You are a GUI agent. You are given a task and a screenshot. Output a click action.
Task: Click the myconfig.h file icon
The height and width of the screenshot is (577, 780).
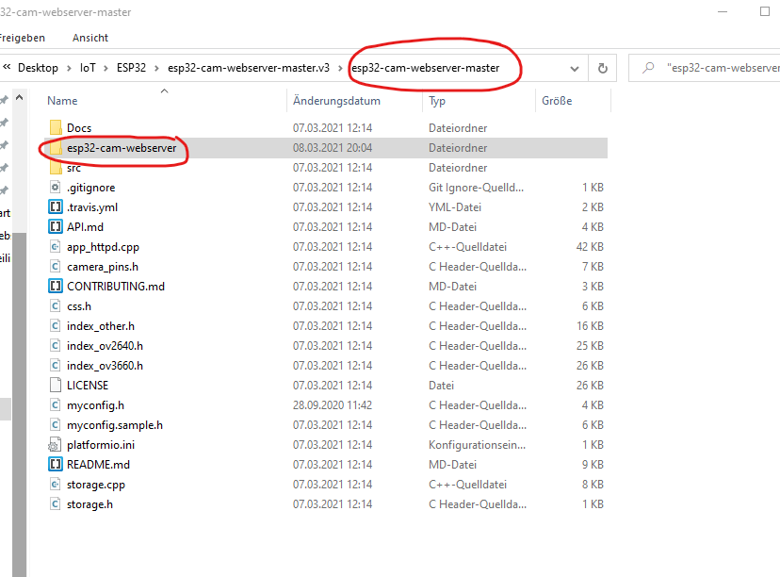pyautogui.click(x=56, y=405)
